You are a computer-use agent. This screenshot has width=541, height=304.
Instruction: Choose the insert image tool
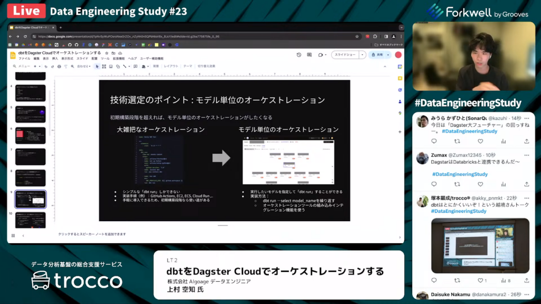coord(111,66)
